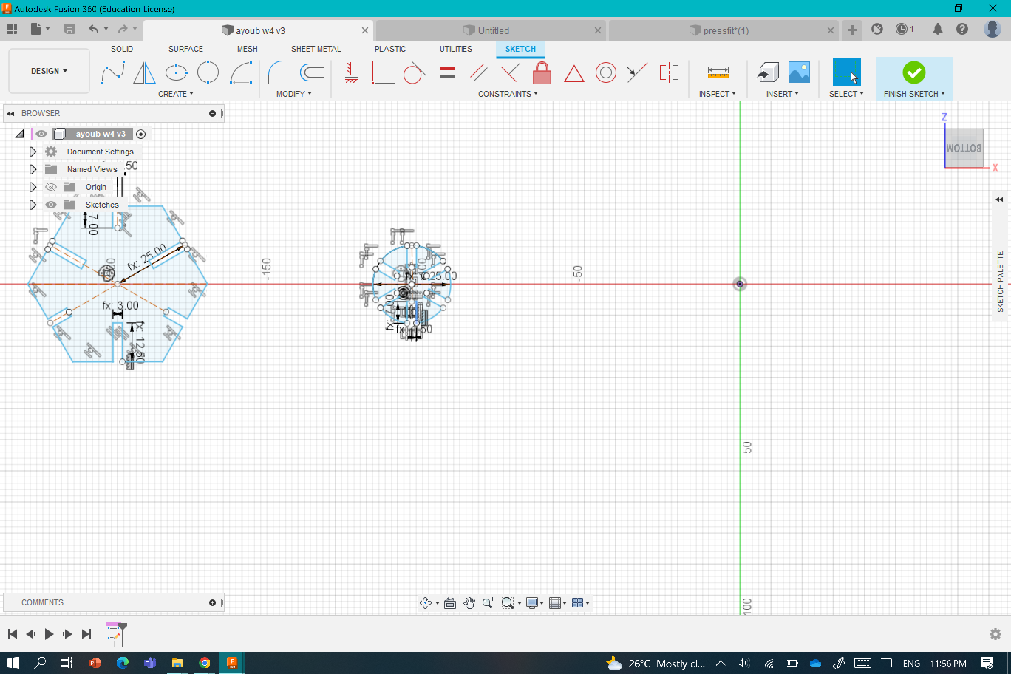The image size is (1011, 674).
Task: Toggle visibility of Sketches folder
Action: pyautogui.click(x=51, y=205)
